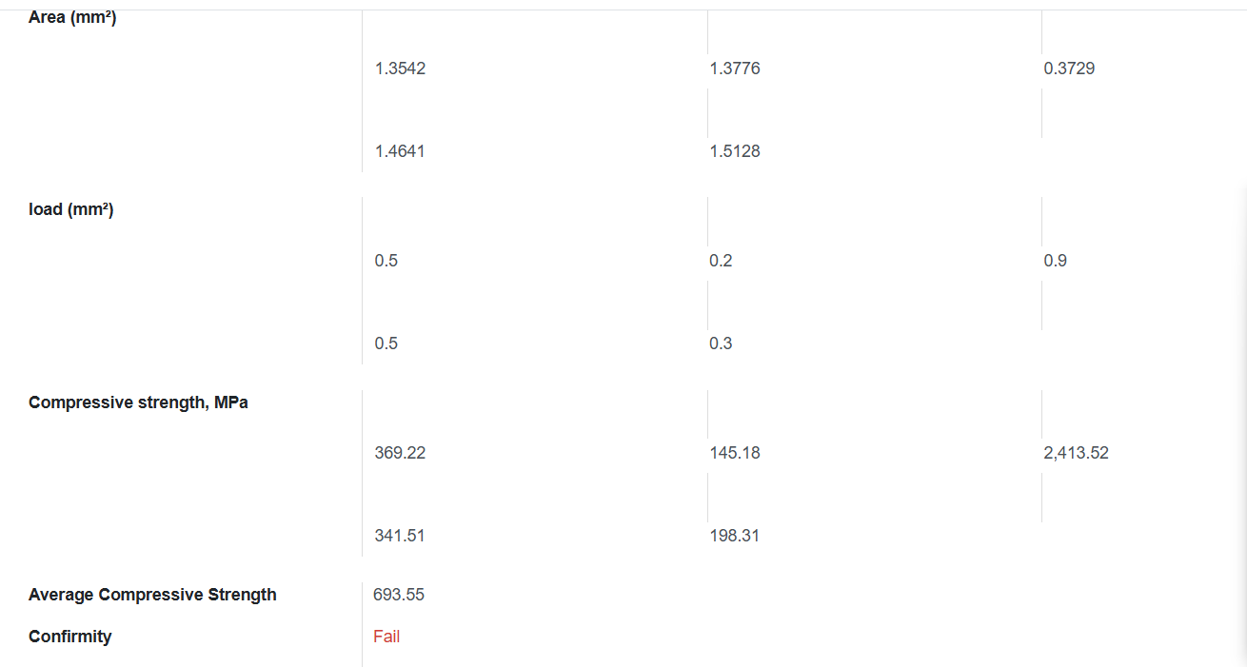Select compressive strength value 145.18

pyautogui.click(x=734, y=453)
